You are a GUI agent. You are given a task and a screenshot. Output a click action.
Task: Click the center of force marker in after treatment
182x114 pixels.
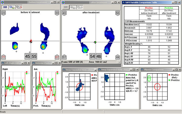coord(95,42)
